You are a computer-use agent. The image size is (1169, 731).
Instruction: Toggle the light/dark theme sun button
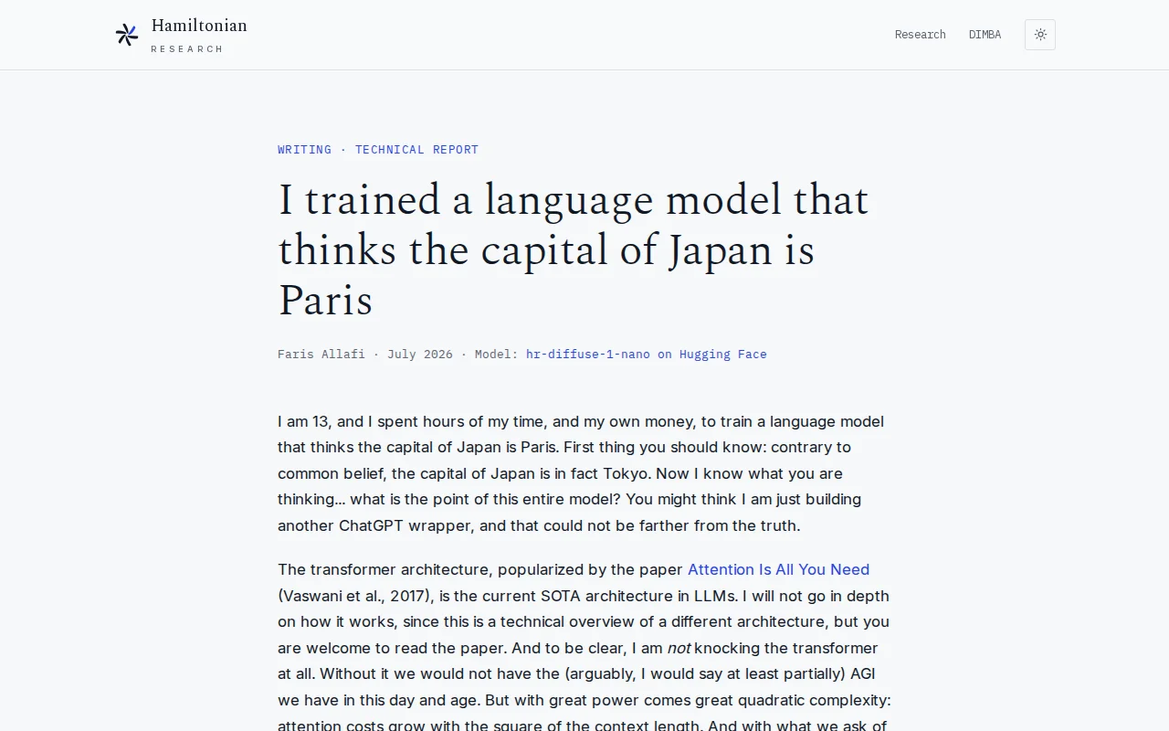(1040, 35)
